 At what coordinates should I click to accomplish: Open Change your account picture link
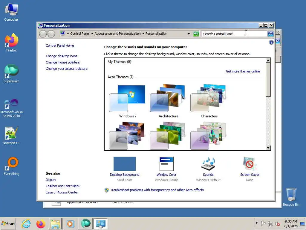(67, 69)
